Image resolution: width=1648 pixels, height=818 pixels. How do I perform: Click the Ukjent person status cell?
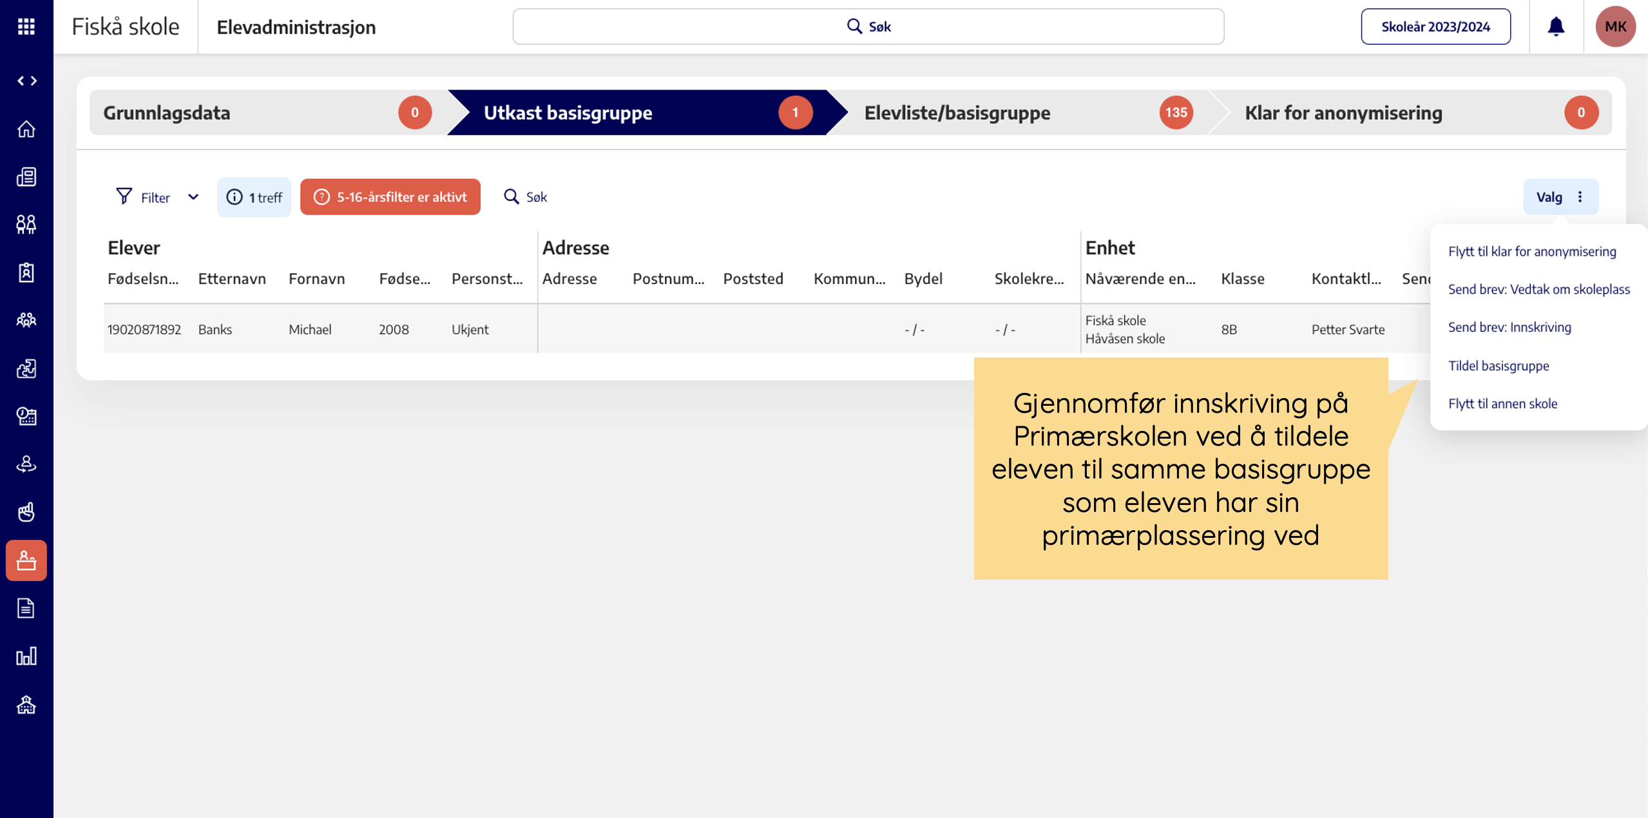point(470,330)
